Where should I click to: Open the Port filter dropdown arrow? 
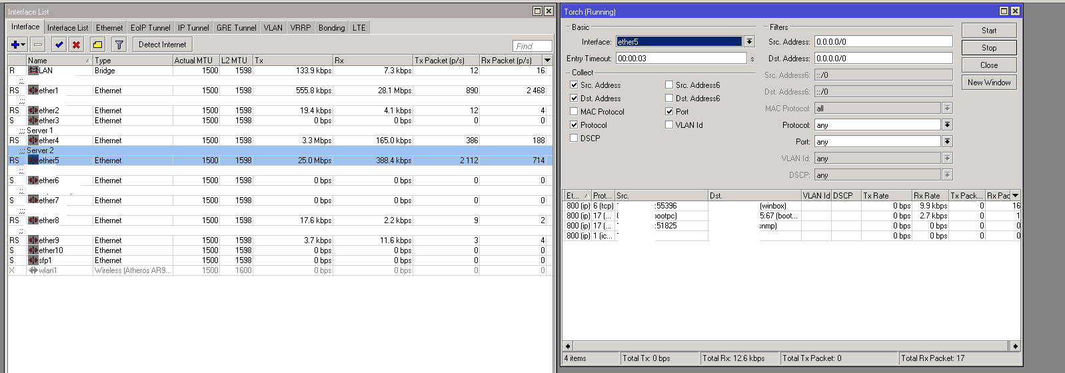pos(947,142)
